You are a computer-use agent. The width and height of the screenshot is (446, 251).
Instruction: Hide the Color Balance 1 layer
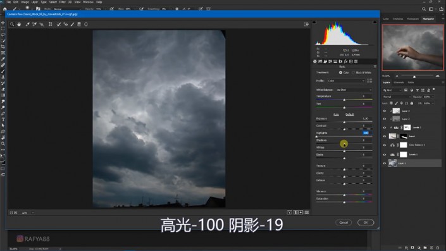(x=385, y=145)
